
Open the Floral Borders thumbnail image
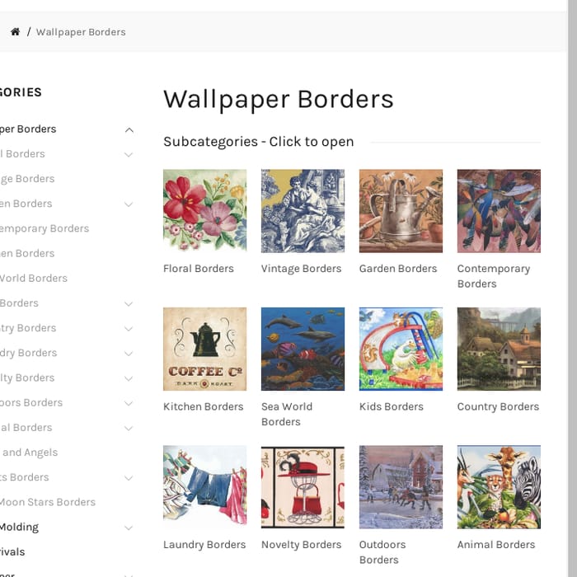click(x=204, y=211)
